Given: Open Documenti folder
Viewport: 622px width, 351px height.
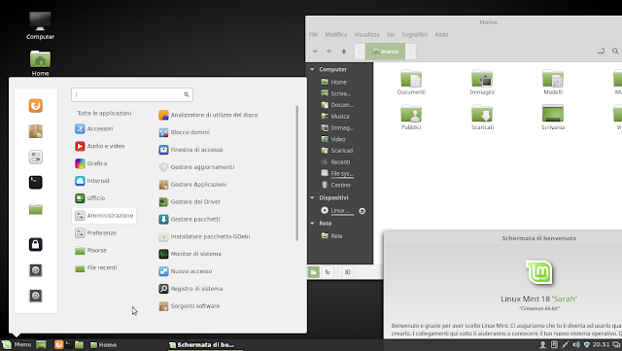Looking at the screenshot, I should (411, 83).
